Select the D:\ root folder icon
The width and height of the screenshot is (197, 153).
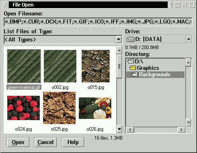(131, 61)
